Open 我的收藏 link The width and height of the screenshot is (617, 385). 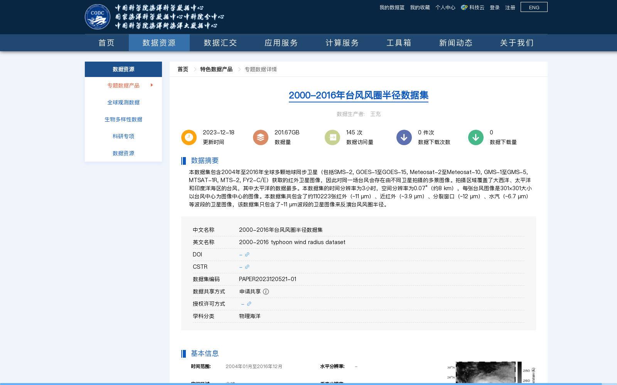click(x=420, y=7)
